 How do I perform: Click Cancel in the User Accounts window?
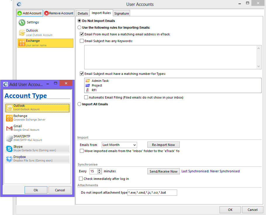point(253,210)
